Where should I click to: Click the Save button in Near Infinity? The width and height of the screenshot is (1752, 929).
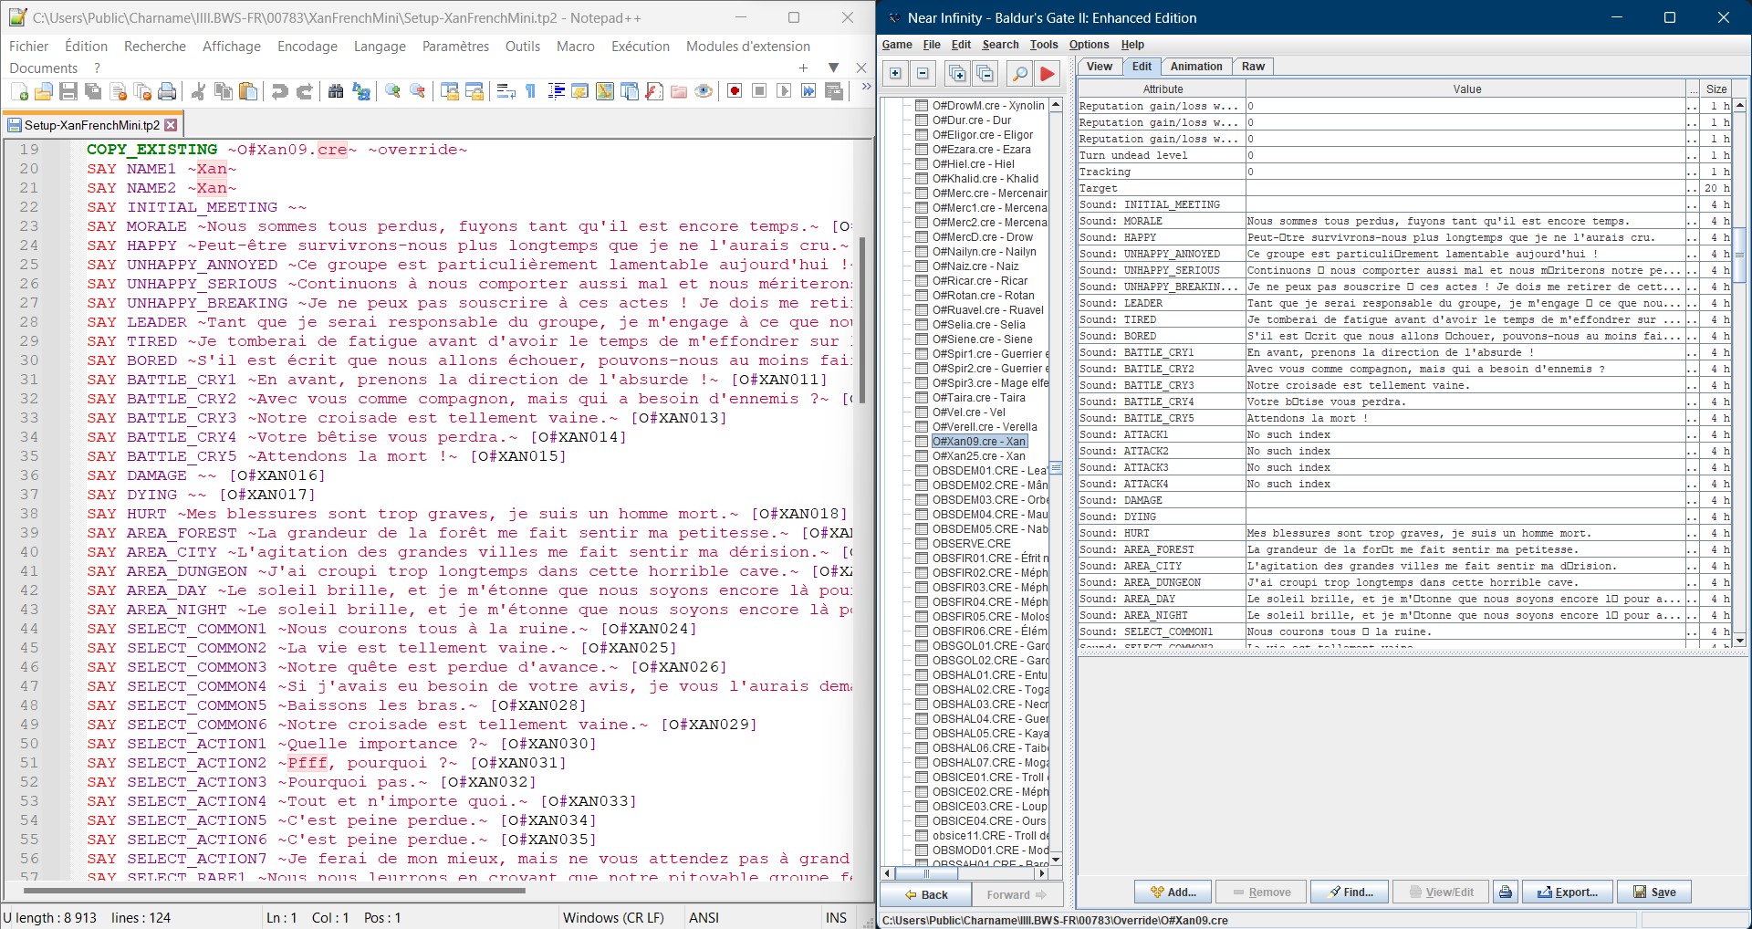1654,892
